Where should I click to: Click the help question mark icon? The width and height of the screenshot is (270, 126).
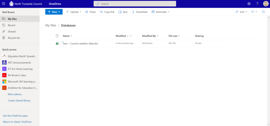tap(257, 4)
